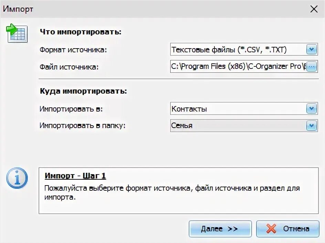Click the Импортировать в папку label
This screenshot has width=325, height=243.
coord(83,126)
